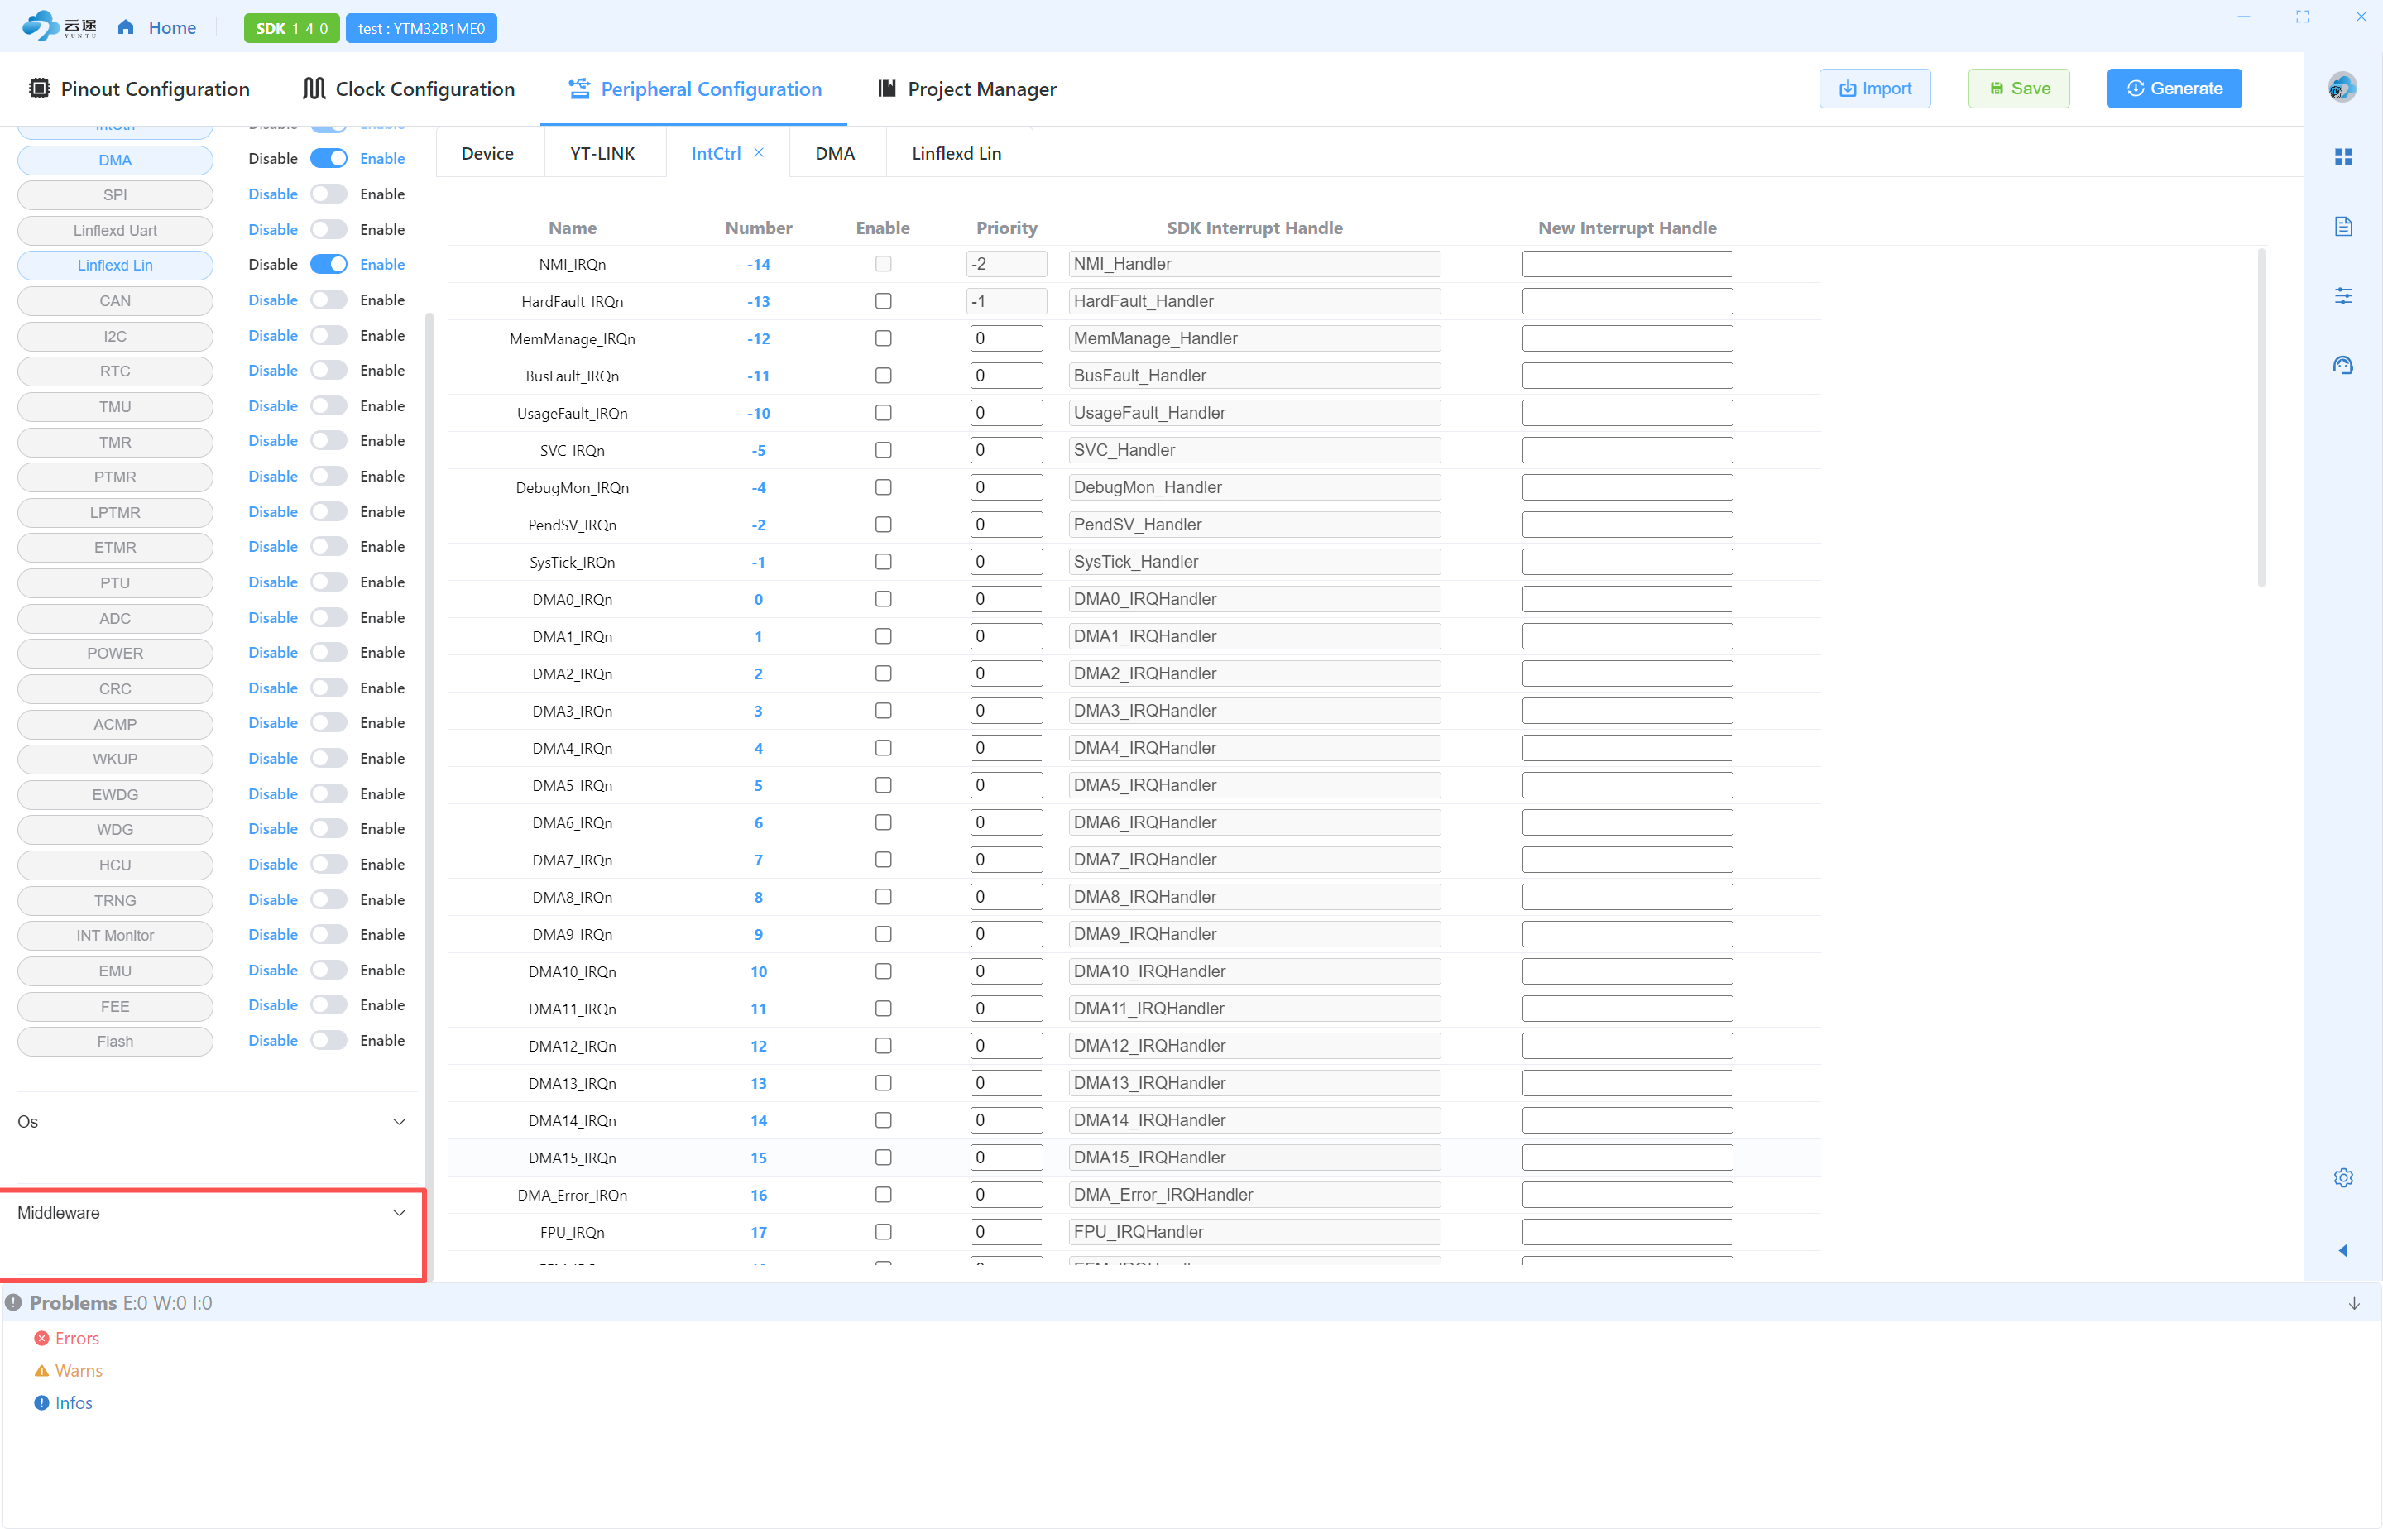
Task: Click the user avatar icon at top right
Action: click(2342, 88)
